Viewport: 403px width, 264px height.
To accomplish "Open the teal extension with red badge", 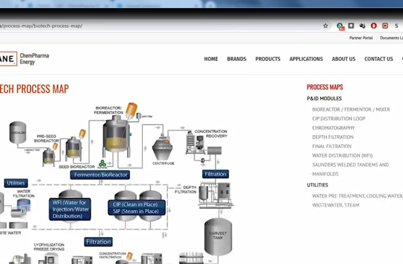I will coord(340,26).
